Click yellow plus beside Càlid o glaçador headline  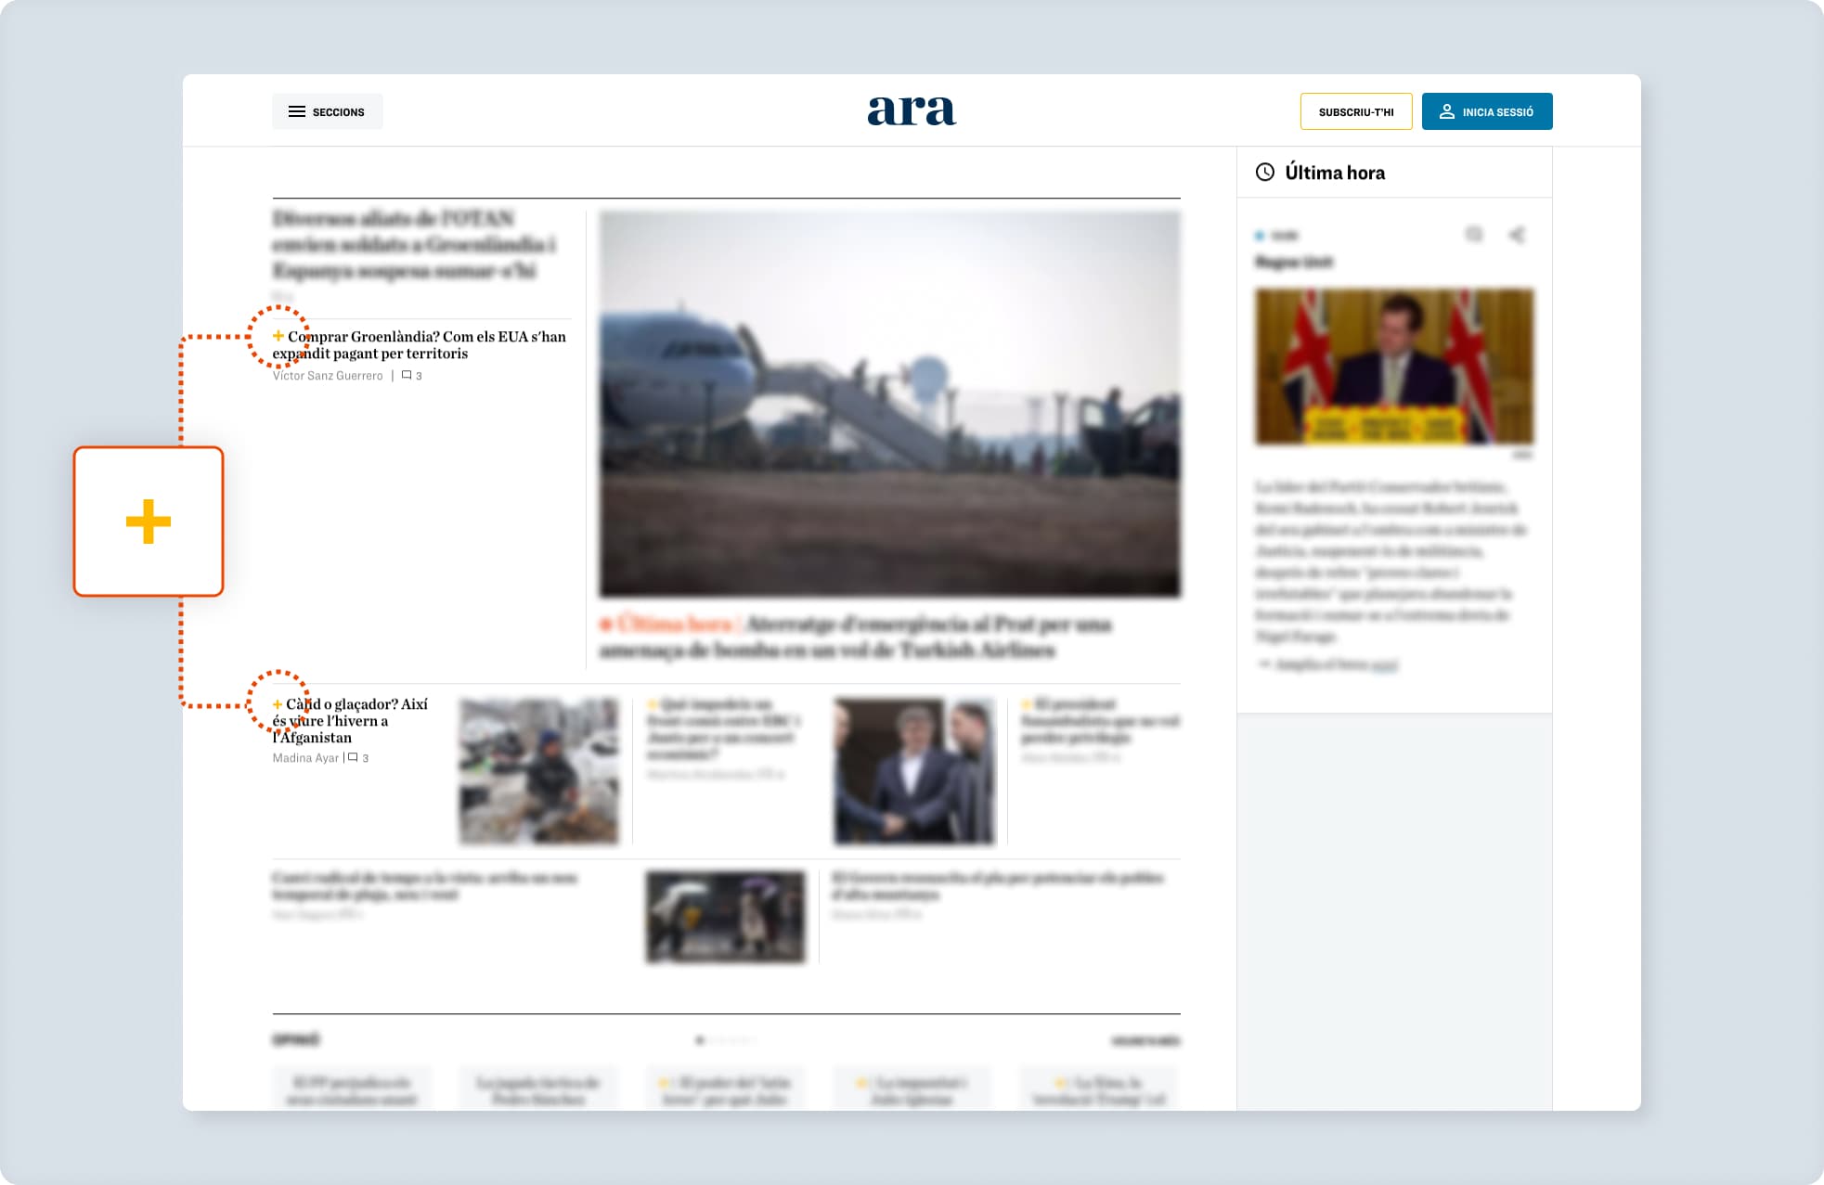coord(277,704)
